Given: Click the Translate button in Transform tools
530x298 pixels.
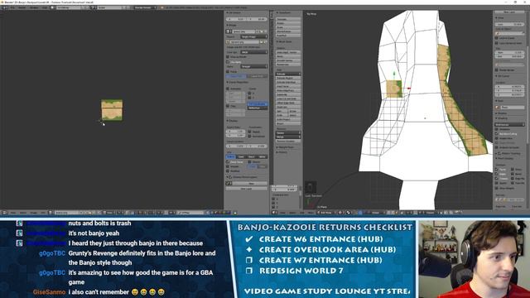Looking at the screenshot, I should point(288,19).
